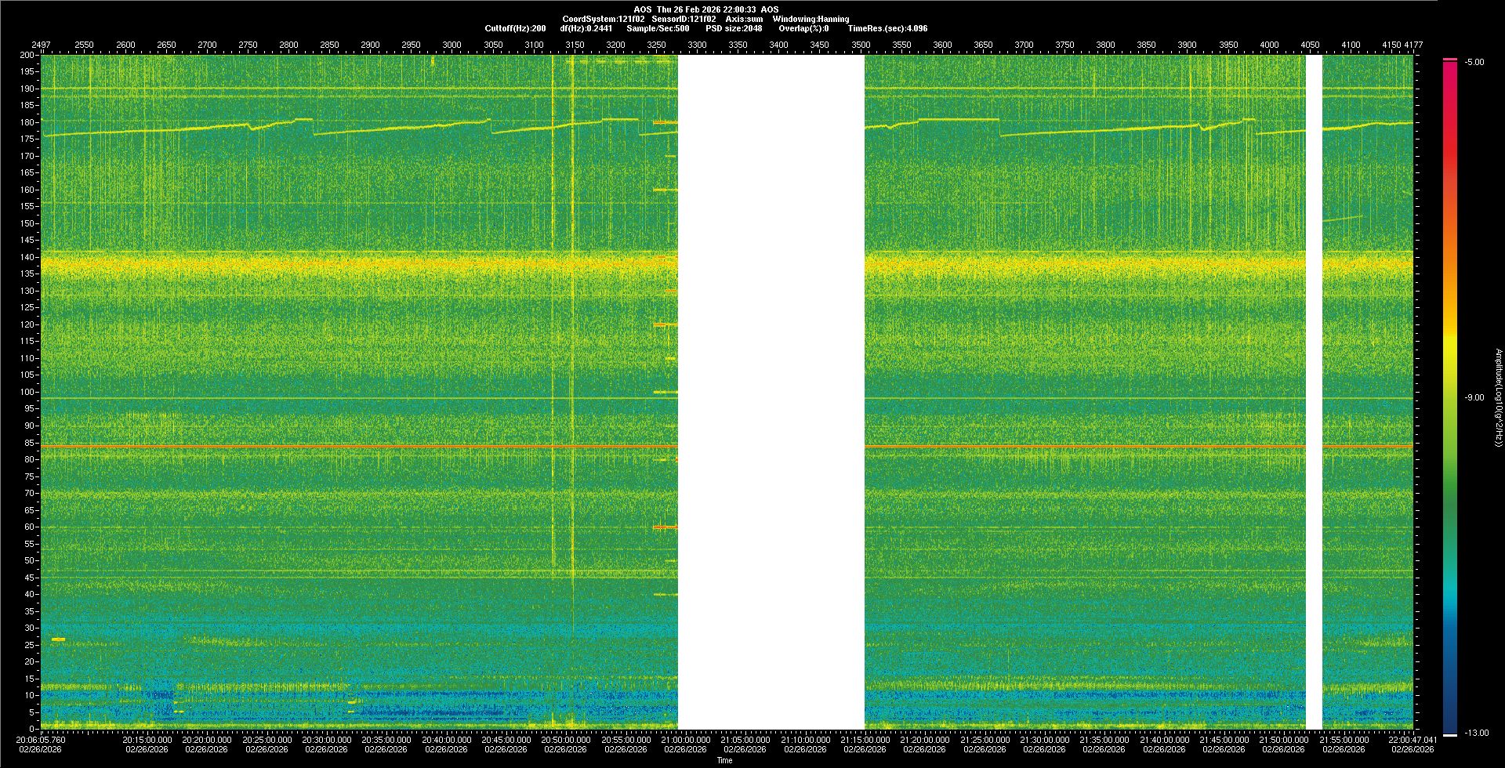Click the 20:30:00.000 time axis label
The image size is (1505, 768).
pyautogui.click(x=327, y=740)
